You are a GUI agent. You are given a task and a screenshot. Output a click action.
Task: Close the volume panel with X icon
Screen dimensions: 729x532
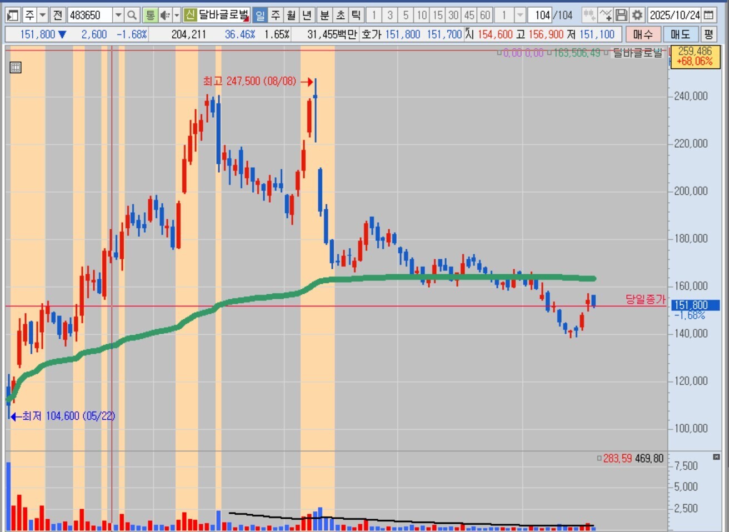(716, 457)
